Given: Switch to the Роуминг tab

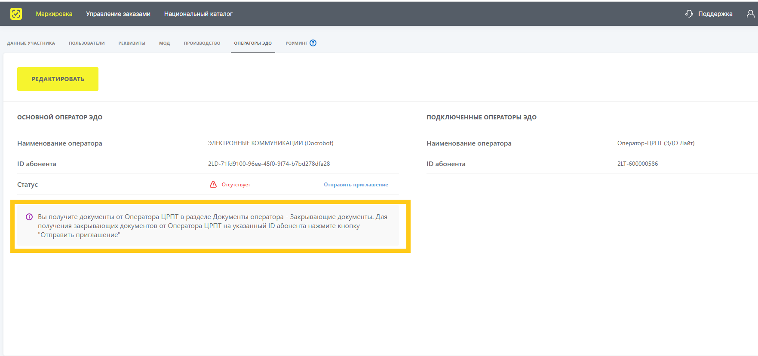Looking at the screenshot, I should pyautogui.click(x=297, y=43).
